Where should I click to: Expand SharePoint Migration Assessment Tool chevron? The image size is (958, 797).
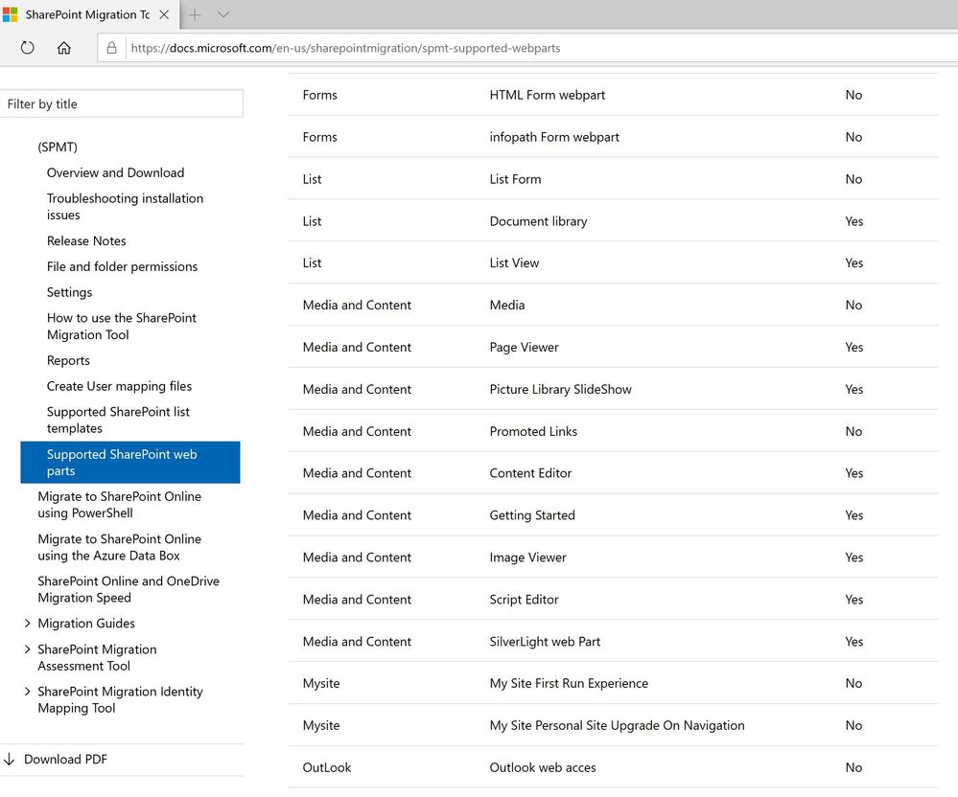tap(27, 649)
